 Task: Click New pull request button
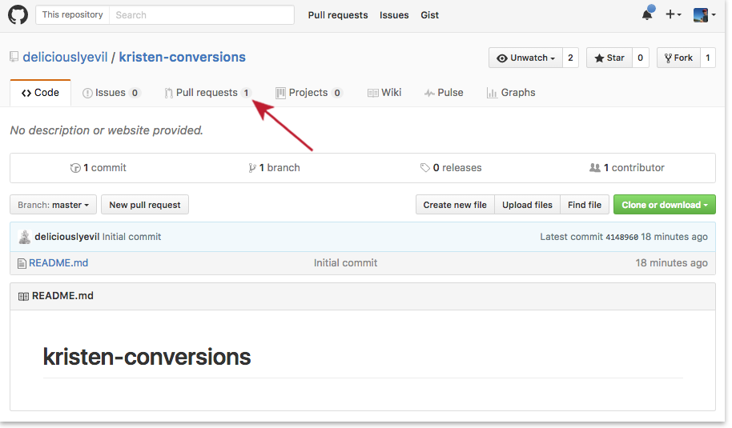click(x=145, y=205)
